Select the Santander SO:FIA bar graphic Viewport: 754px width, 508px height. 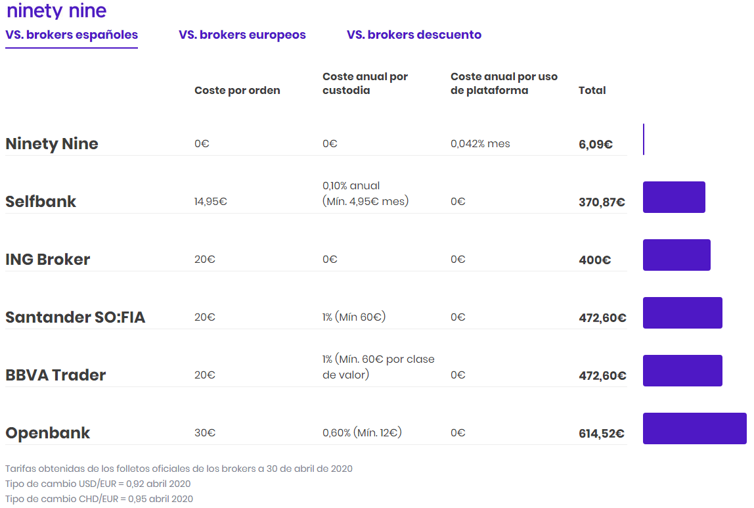pos(682,312)
